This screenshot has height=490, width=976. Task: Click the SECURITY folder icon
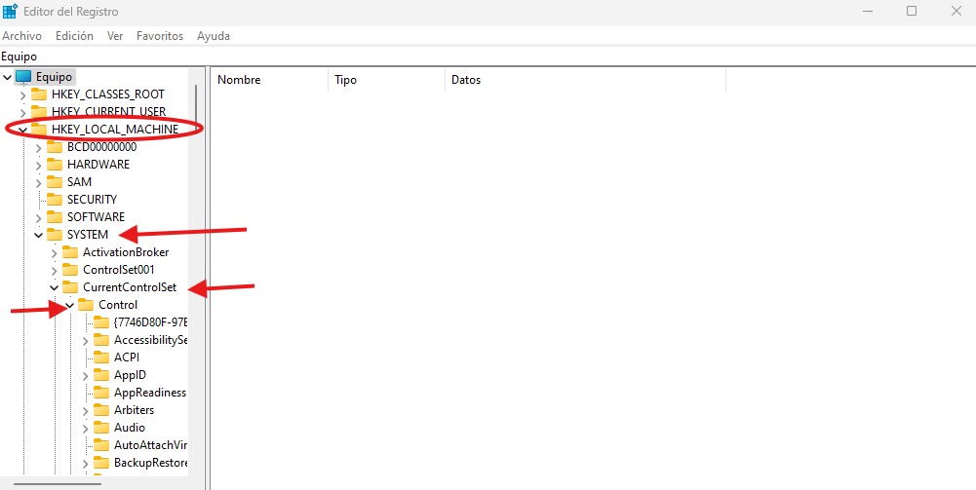point(55,200)
